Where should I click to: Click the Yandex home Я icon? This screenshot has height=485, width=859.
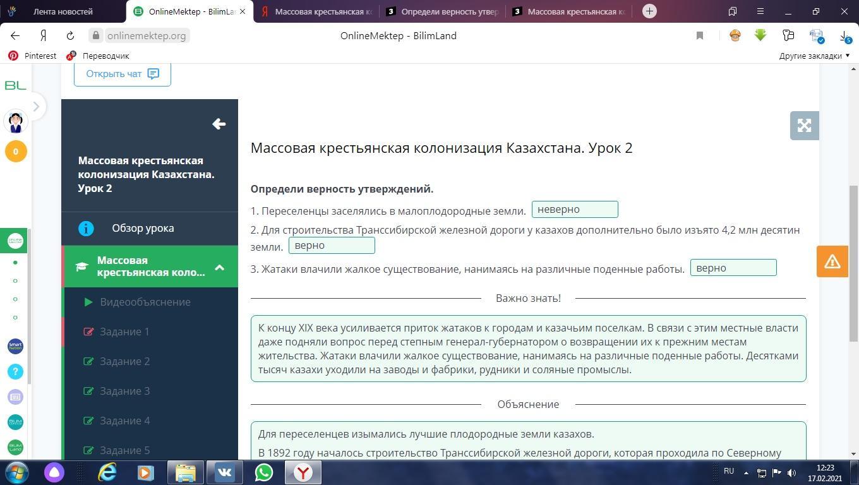click(x=43, y=36)
